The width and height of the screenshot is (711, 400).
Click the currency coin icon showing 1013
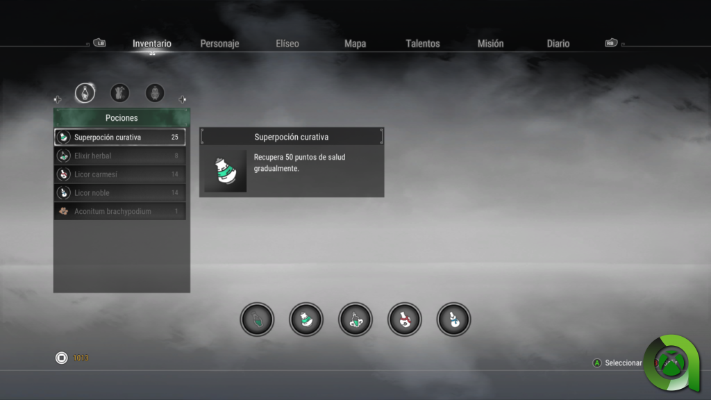tap(61, 358)
